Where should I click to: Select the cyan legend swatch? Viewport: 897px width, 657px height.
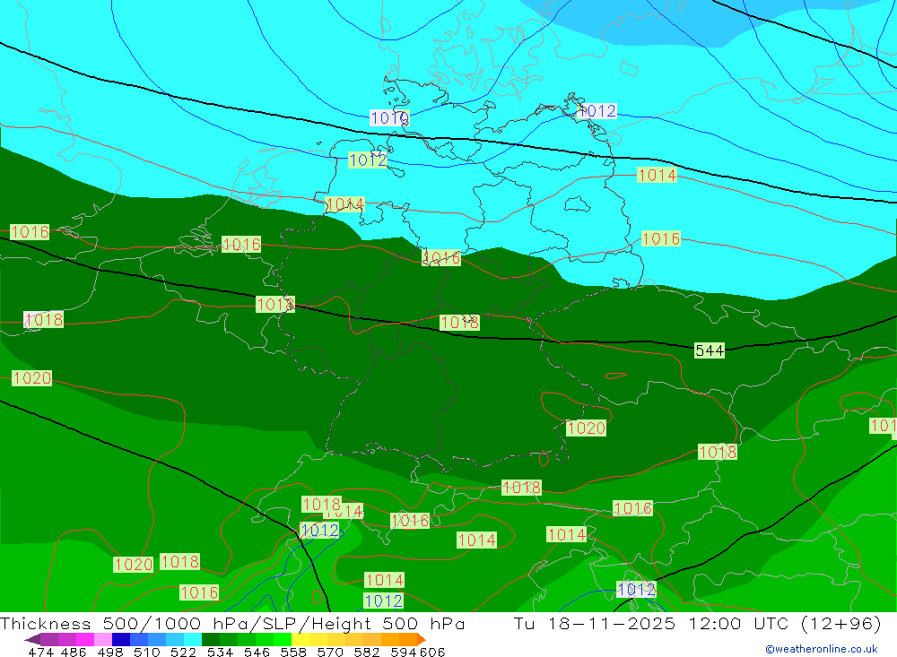pyautogui.click(x=193, y=639)
